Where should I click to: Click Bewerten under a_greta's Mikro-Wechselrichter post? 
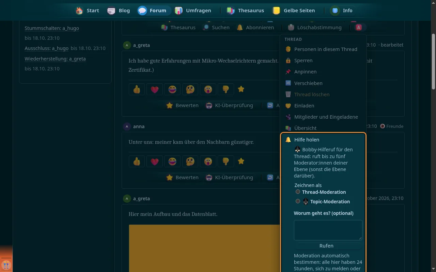pyautogui.click(x=182, y=105)
